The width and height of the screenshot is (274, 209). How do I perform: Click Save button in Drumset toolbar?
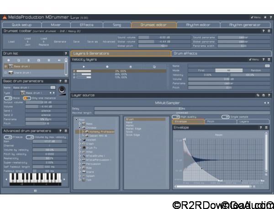[76, 42]
